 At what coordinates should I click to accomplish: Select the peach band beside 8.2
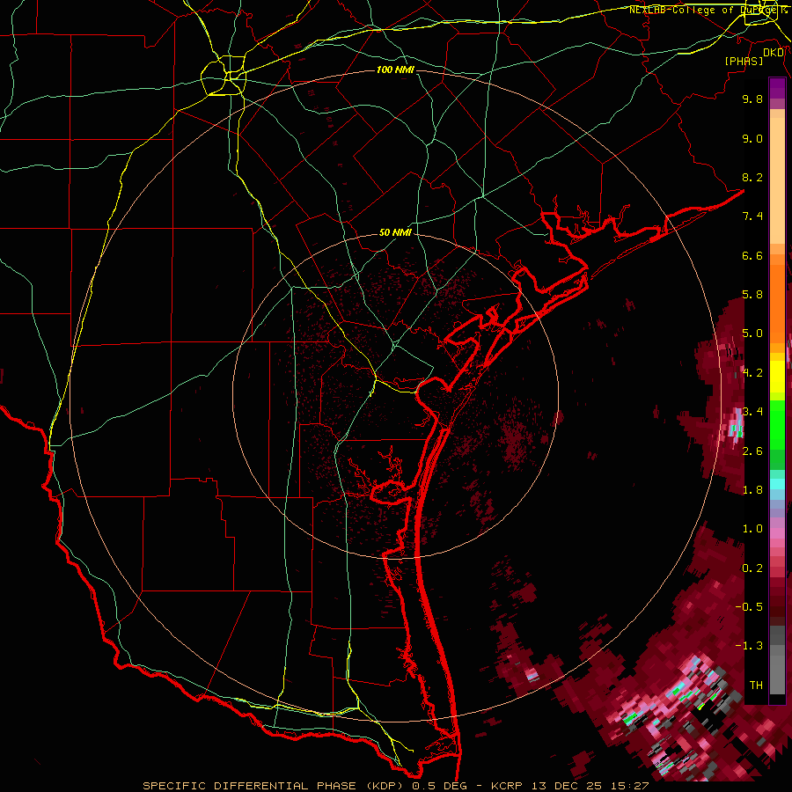777,182
